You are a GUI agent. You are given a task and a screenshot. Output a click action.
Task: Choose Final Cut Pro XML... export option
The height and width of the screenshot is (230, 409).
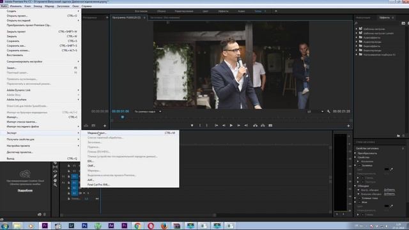(130, 185)
